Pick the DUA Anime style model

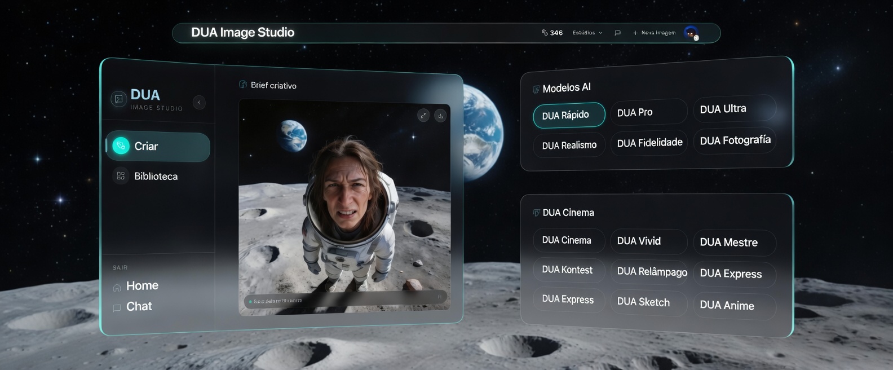[x=733, y=306]
